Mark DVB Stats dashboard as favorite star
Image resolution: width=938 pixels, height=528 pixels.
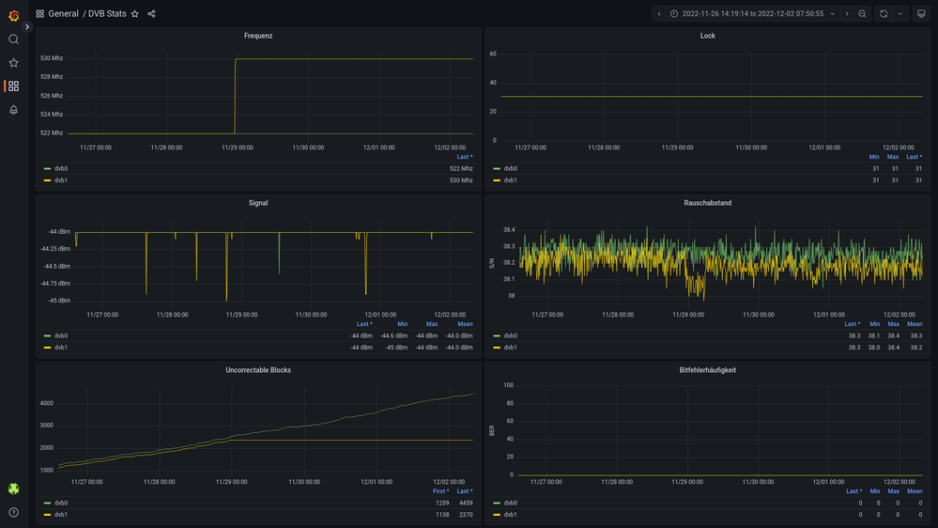[x=135, y=14]
